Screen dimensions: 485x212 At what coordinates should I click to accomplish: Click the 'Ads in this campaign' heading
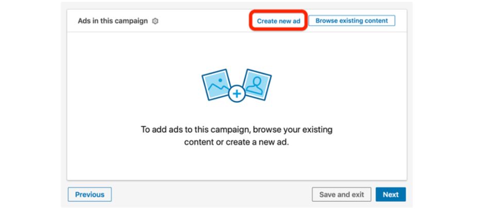[113, 21]
